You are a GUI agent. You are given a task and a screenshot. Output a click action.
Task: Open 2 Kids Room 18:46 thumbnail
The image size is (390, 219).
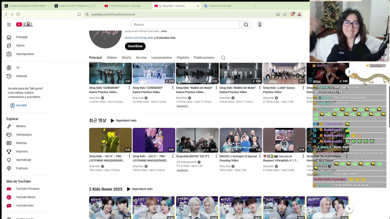(x=110, y=208)
